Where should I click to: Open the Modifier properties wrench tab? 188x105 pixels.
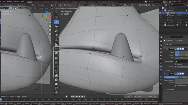pyautogui.click(x=161, y=67)
